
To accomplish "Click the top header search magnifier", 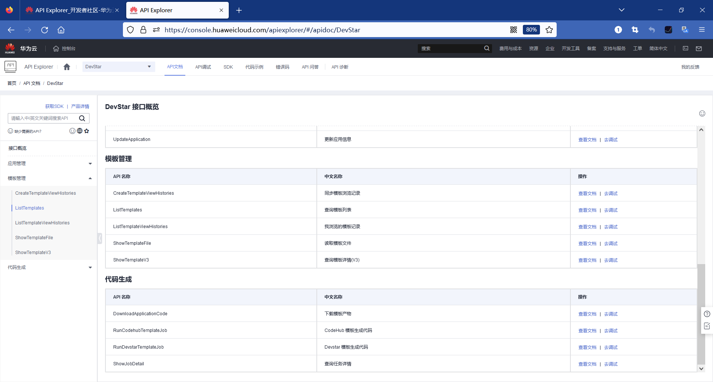I will 487,49.
